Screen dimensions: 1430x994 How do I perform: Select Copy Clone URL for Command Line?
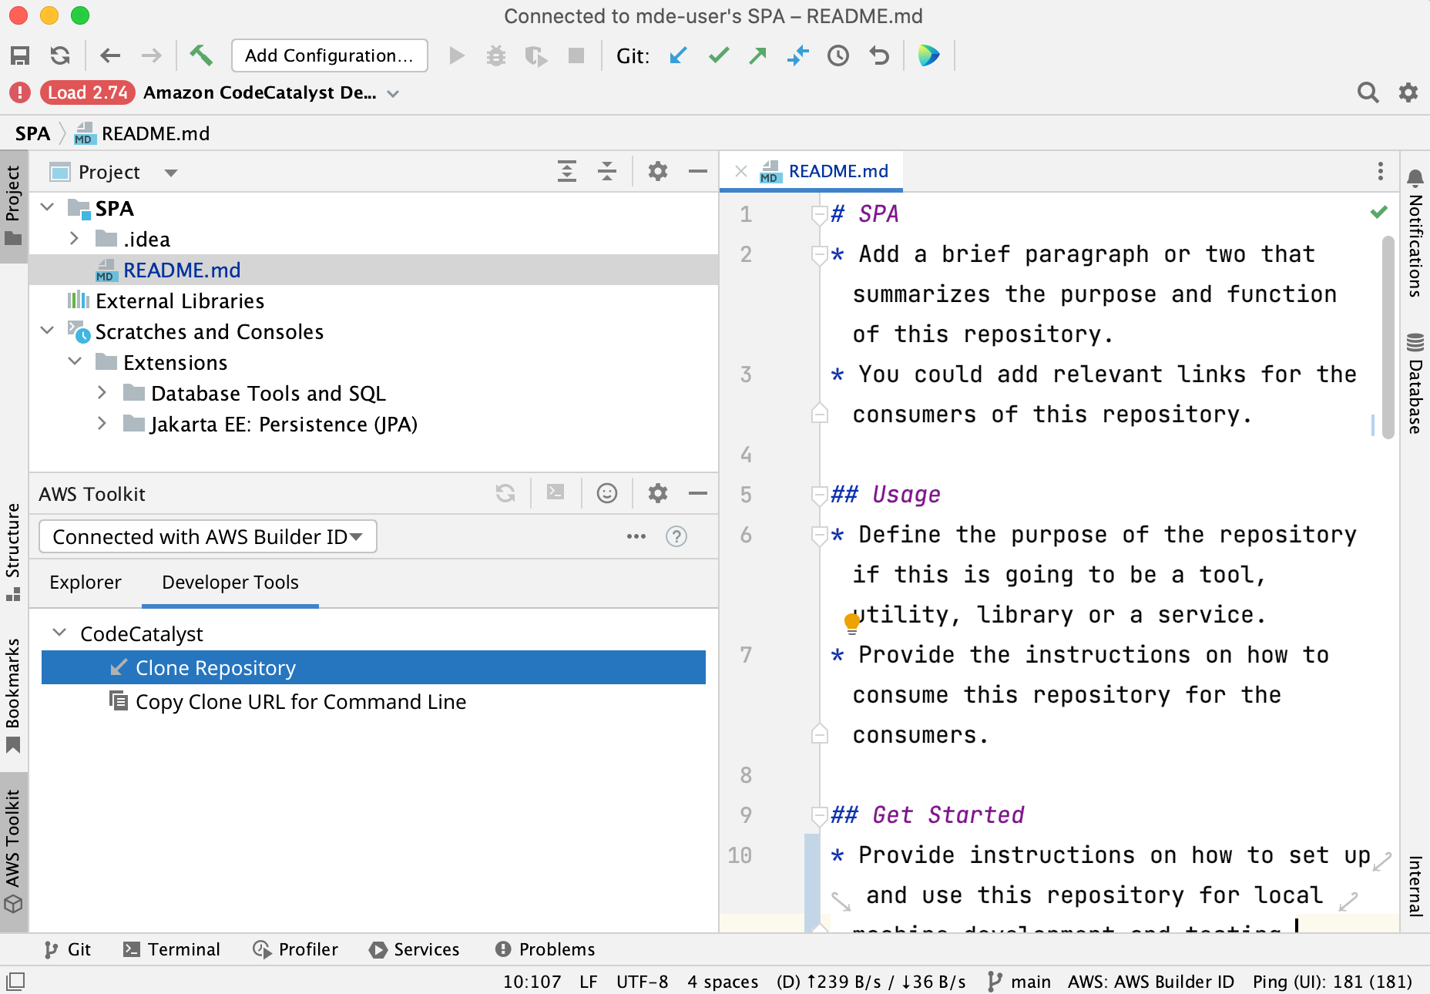point(300,701)
